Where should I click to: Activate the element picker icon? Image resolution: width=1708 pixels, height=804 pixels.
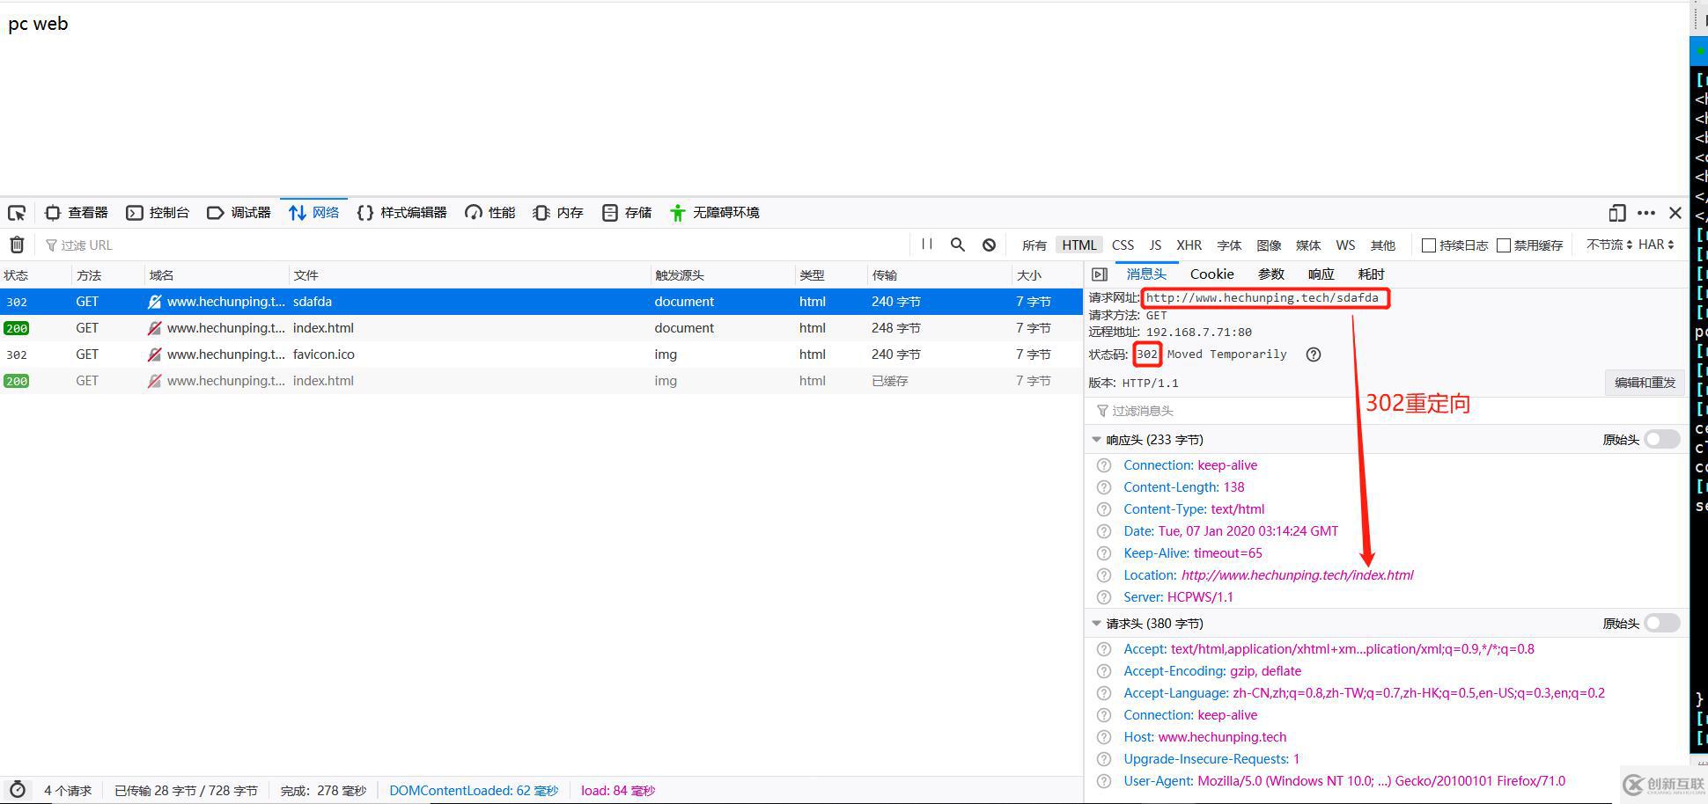[17, 213]
